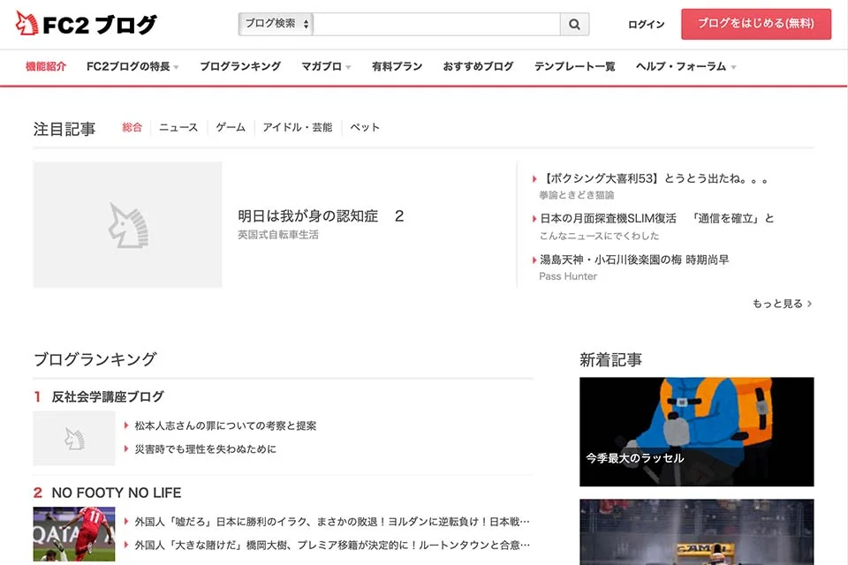Click the featured article placeholder thumbnail
The width and height of the screenshot is (848, 565).
[x=127, y=225]
